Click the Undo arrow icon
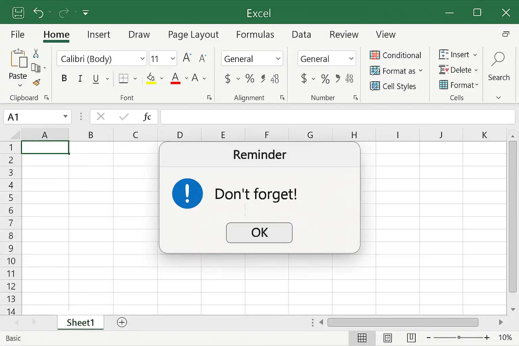The height and width of the screenshot is (346, 519). pos(38,13)
